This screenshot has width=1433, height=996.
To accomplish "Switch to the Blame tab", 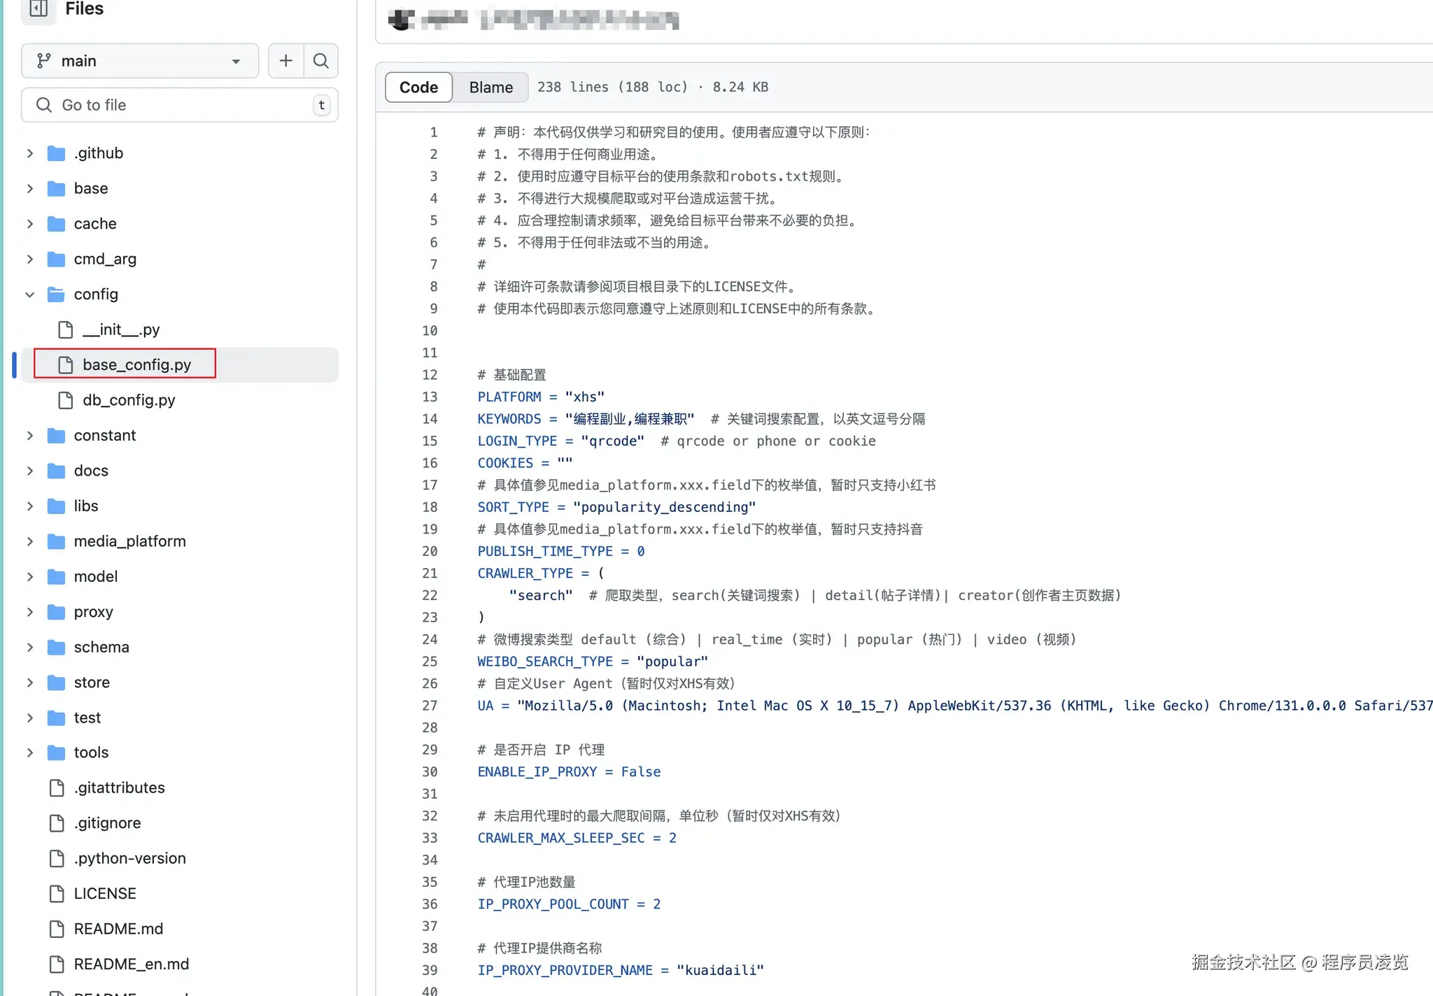I will [490, 87].
